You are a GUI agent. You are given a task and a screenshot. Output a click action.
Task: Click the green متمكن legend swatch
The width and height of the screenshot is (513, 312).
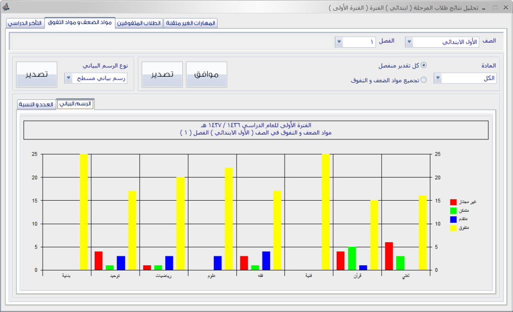[453, 211]
